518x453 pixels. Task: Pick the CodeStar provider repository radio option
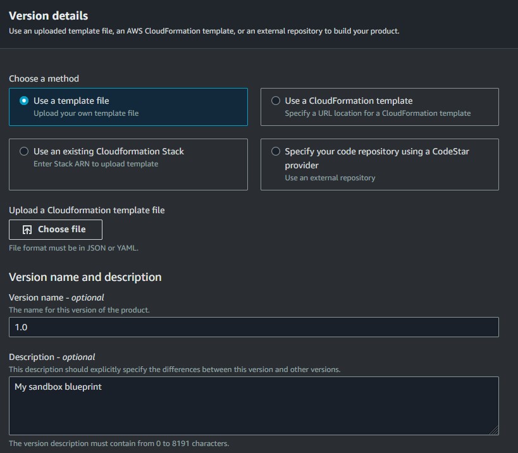[276, 151]
